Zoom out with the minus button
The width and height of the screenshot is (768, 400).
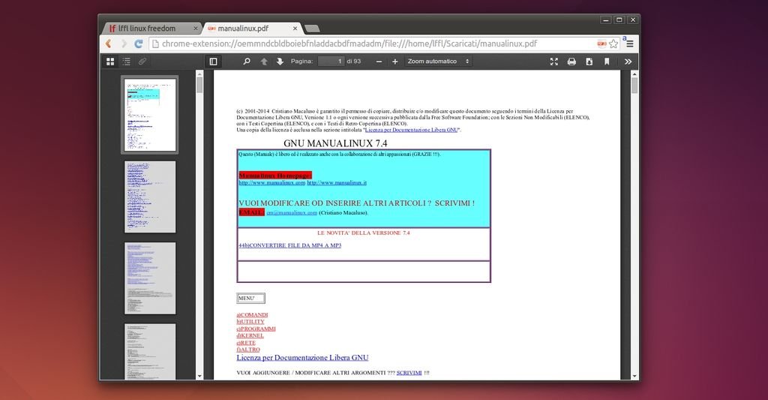click(x=379, y=62)
